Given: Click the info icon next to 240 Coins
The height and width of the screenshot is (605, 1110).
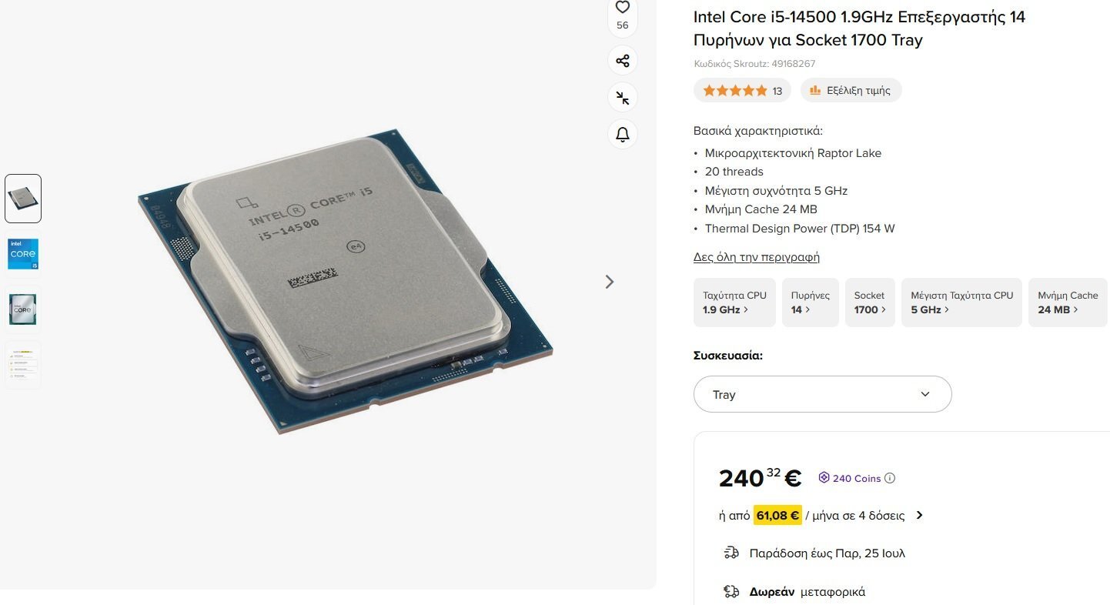Looking at the screenshot, I should point(890,478).
